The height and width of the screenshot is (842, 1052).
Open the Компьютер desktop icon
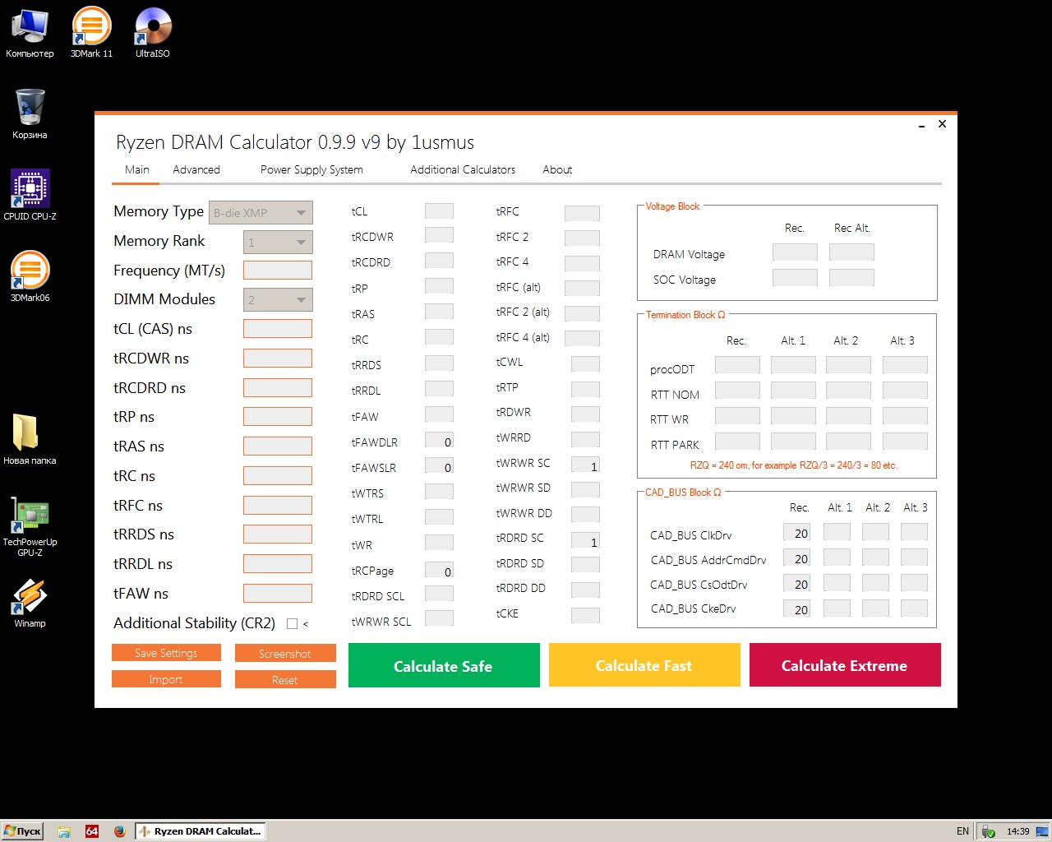click(30, 33)
